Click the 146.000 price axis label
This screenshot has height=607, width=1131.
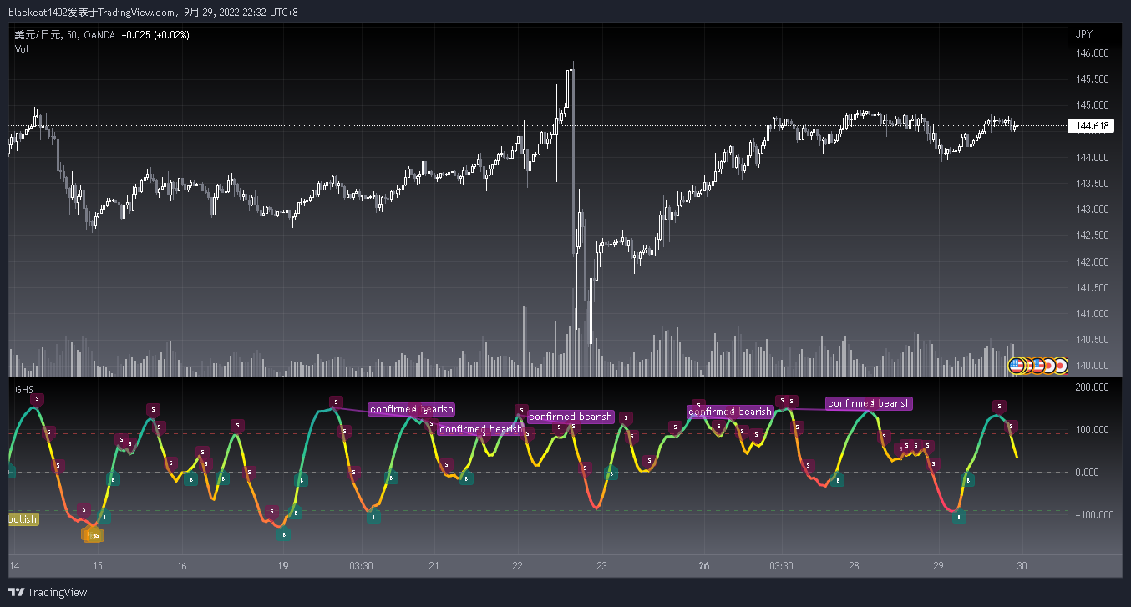(x=1093, y=53)
